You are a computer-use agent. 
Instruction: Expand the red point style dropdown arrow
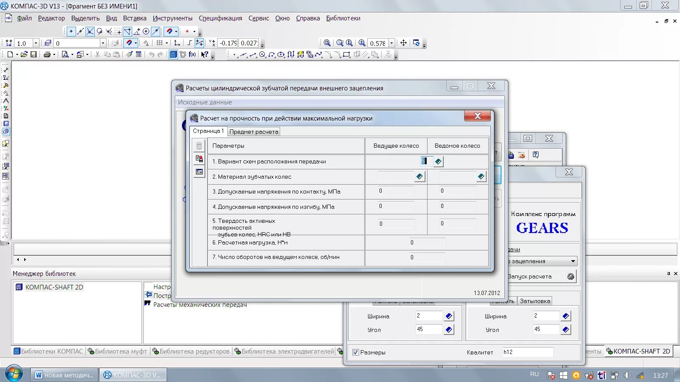[194, 31]
